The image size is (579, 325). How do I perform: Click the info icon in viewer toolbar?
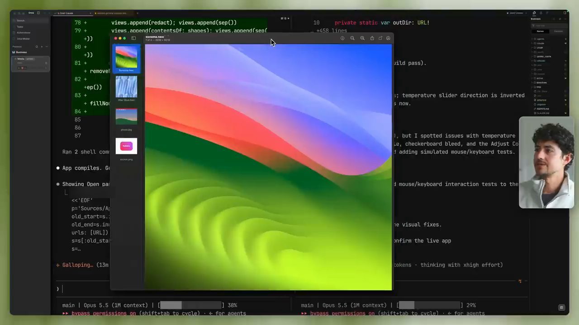click(342, 38)
